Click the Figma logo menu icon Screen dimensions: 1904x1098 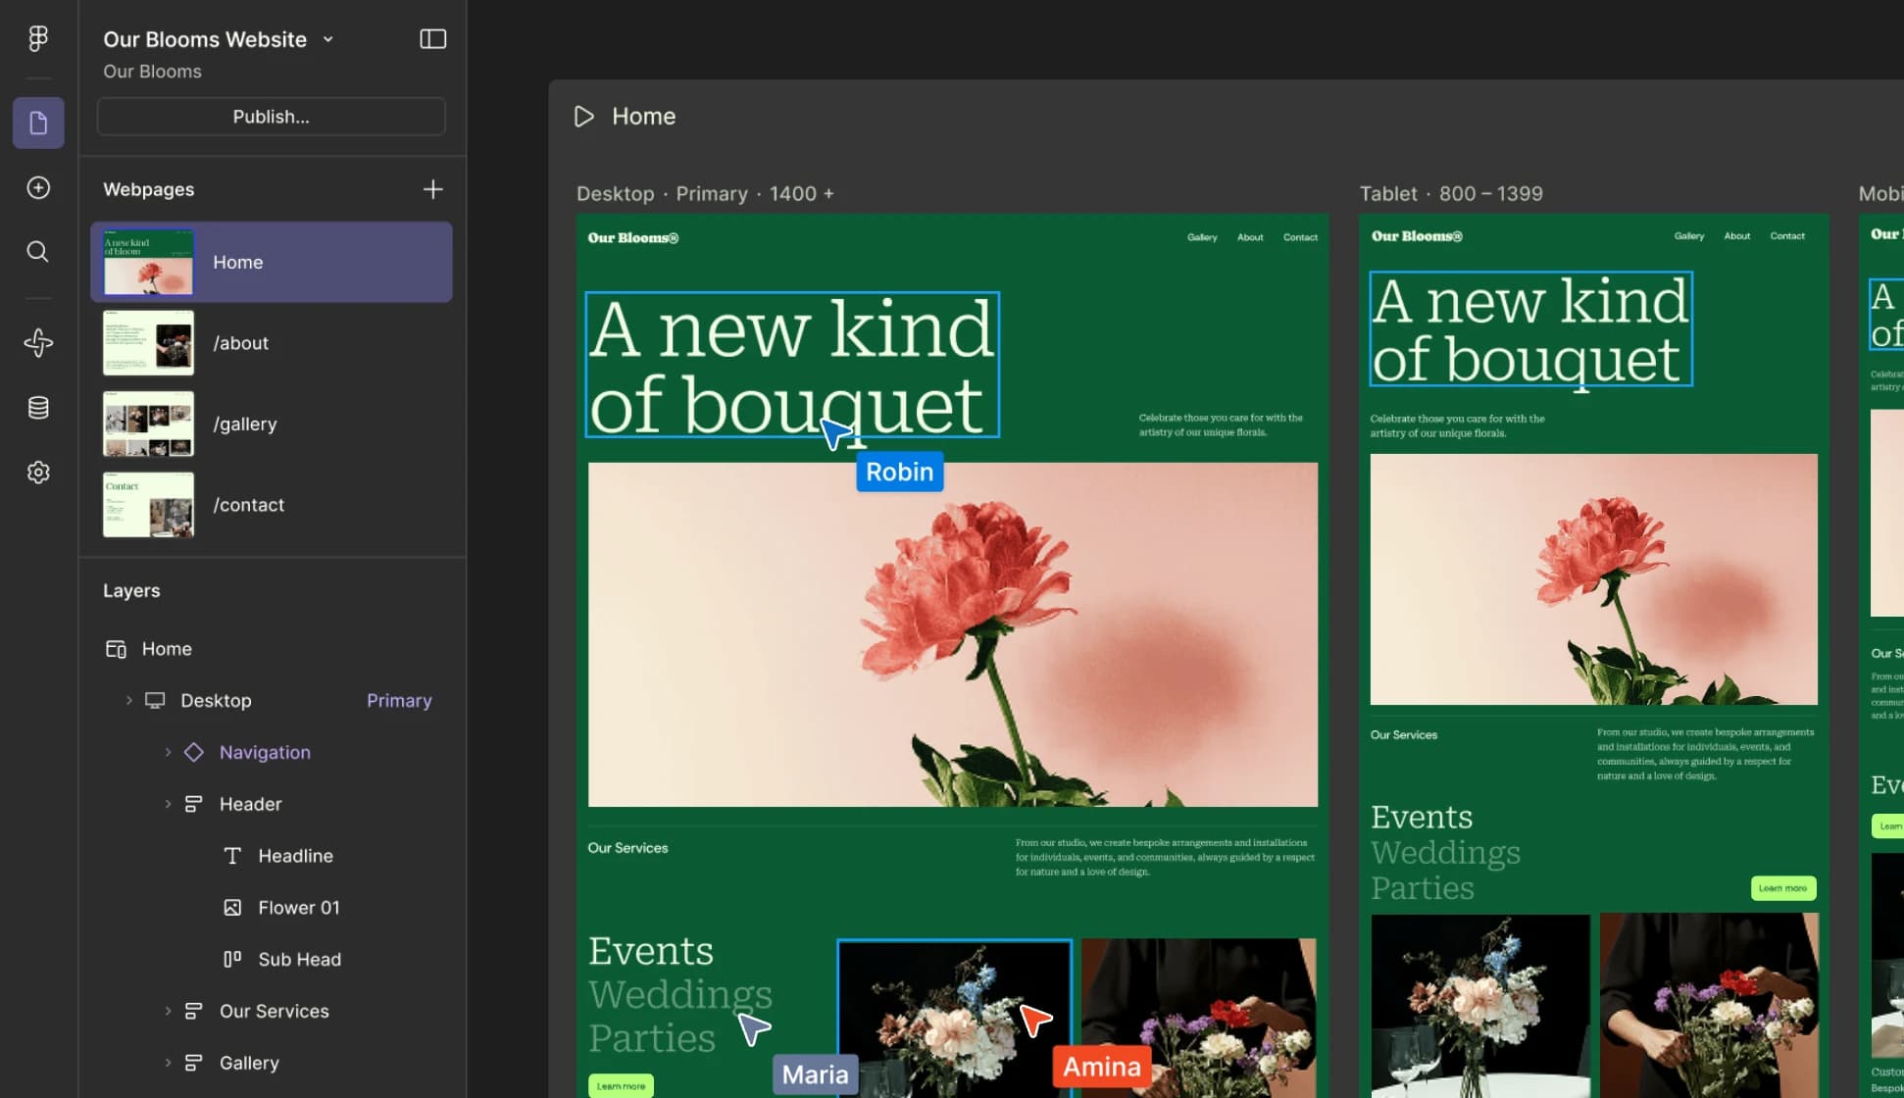(38, 38)
